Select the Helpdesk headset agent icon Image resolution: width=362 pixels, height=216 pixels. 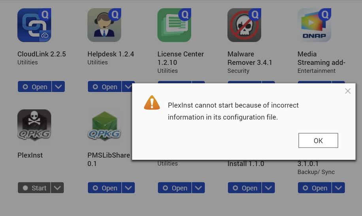(x=104, y=25)
